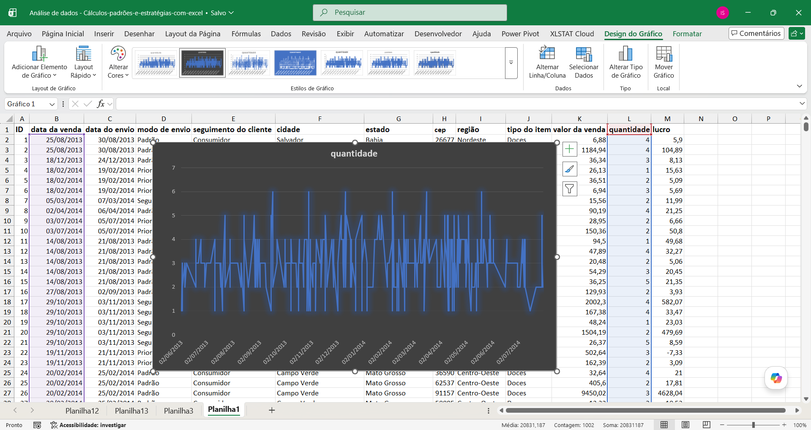Click Alternar Linha/Coluna icon
This screenshot has width=811, height=430.
[x=547, y=54]
